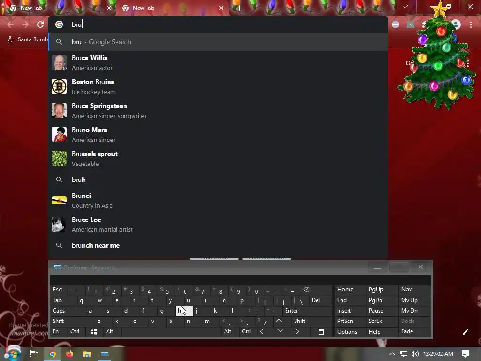This screenshot has height=361, width=481.
Task: Open a new tab with plus icon
Action: tap(239, 8)
